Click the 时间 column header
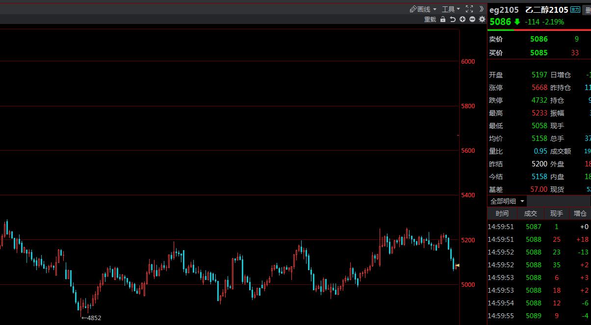591x325 pixels. coord(502,213)
